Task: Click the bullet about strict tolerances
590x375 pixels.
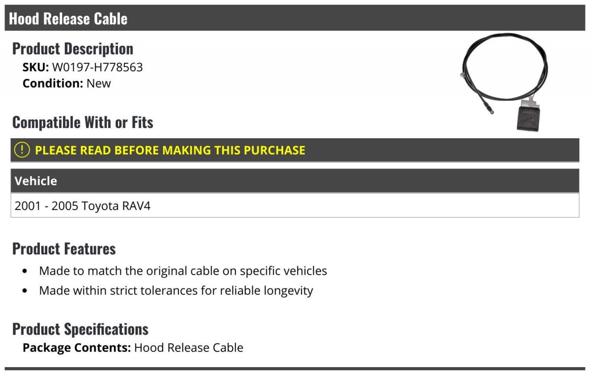Action: (x=176, y=290)
